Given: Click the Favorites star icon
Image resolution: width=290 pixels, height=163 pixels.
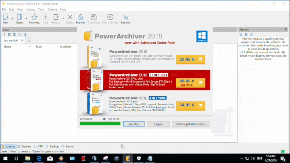Looking at the screenshot, I should tap(34, 17).
